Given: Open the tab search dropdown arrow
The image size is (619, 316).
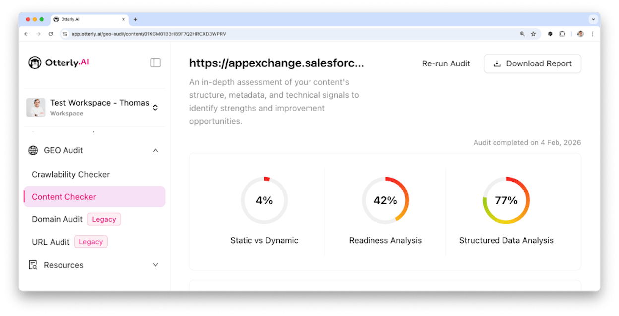Looking at the screenshot, I should 593,19.
